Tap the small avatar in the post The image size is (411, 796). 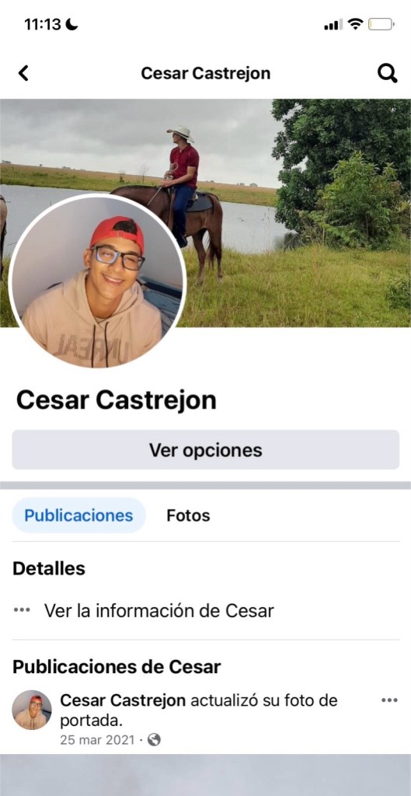point(31,710)
